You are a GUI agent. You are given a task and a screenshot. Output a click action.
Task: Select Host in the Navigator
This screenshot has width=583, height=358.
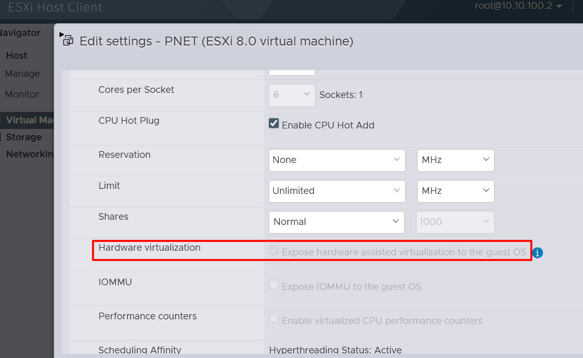pyautogui.click(x=17, y=56)
